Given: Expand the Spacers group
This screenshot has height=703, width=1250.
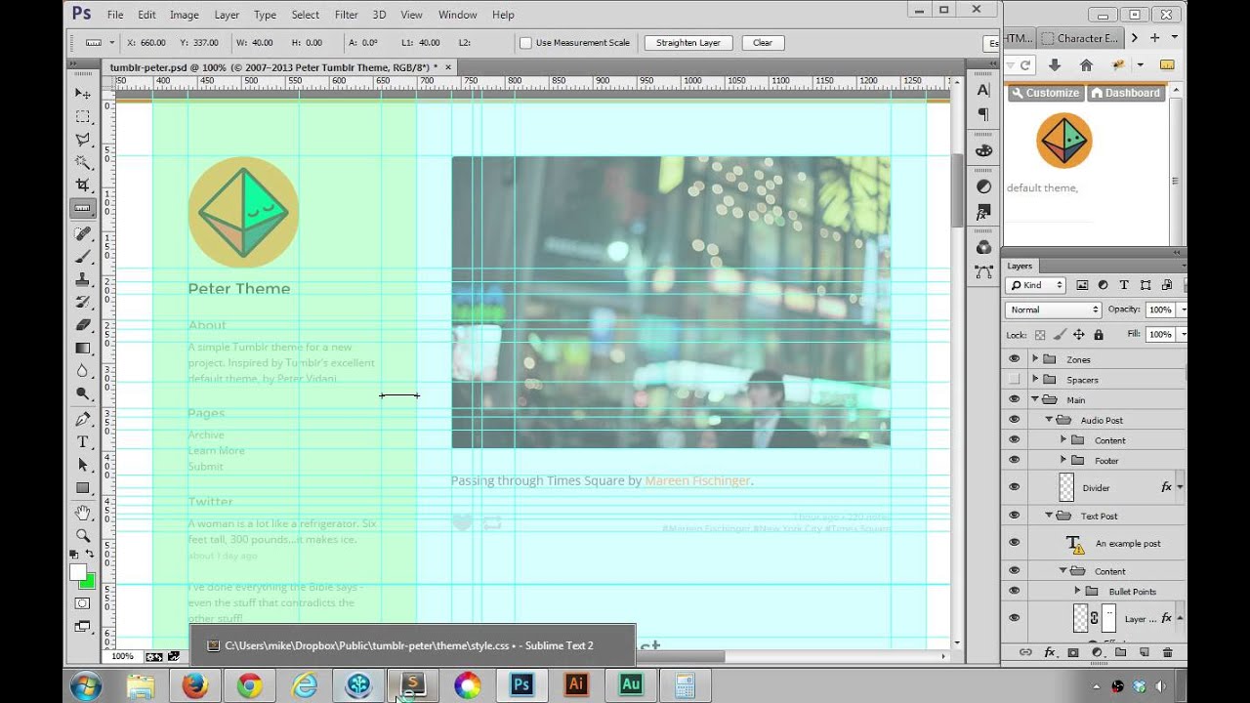Looking at the screenshot, I should [1035, 380].
